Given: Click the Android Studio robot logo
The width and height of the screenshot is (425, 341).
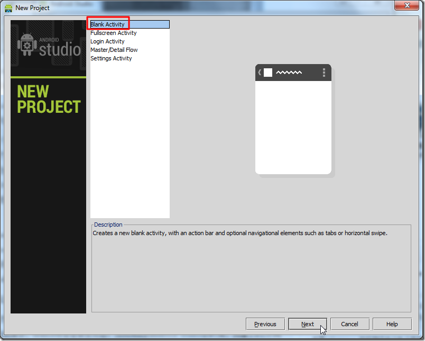Looking at the screenshot, I should tap(27, 45).
